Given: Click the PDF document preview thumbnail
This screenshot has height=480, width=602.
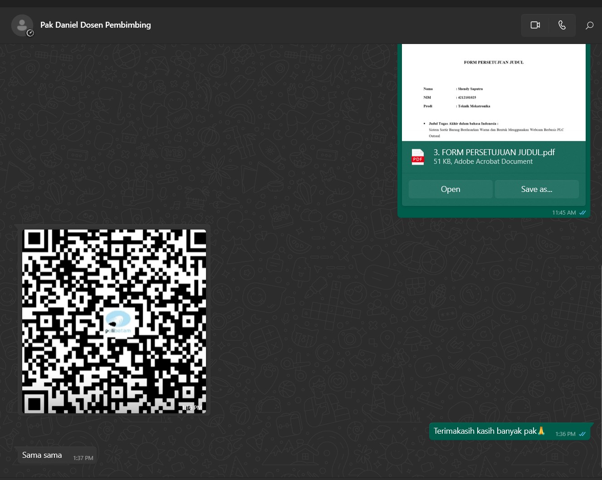Looking at the screenshot, I should point(494,93).
